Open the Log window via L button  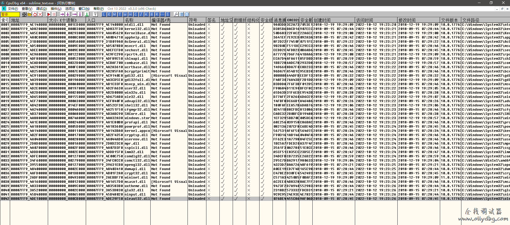coord(104,14)
